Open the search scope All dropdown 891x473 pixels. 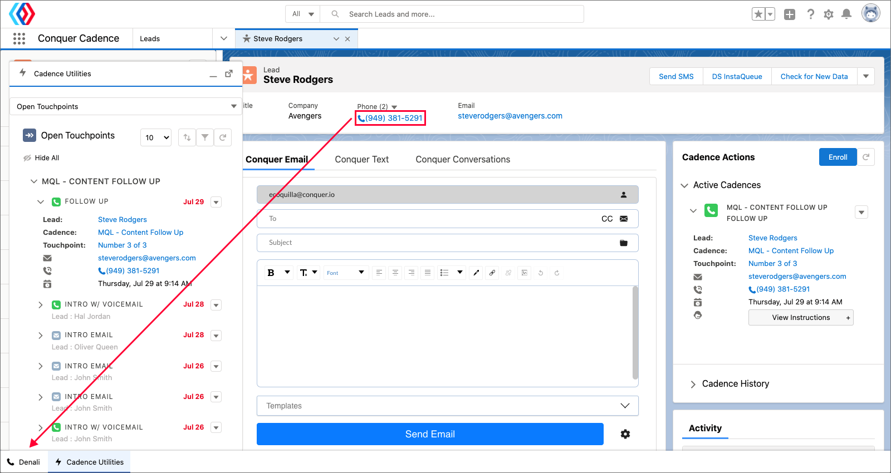tap(303, 14)
